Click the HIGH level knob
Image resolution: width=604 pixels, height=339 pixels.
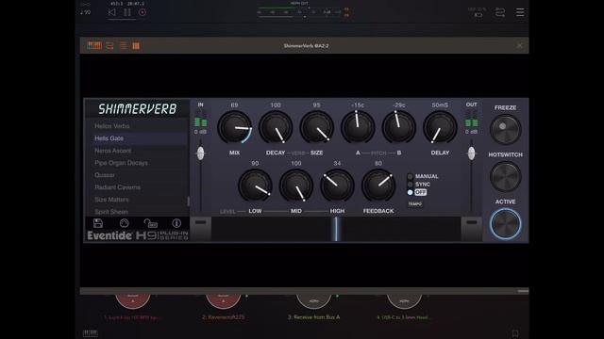[337, 186]
